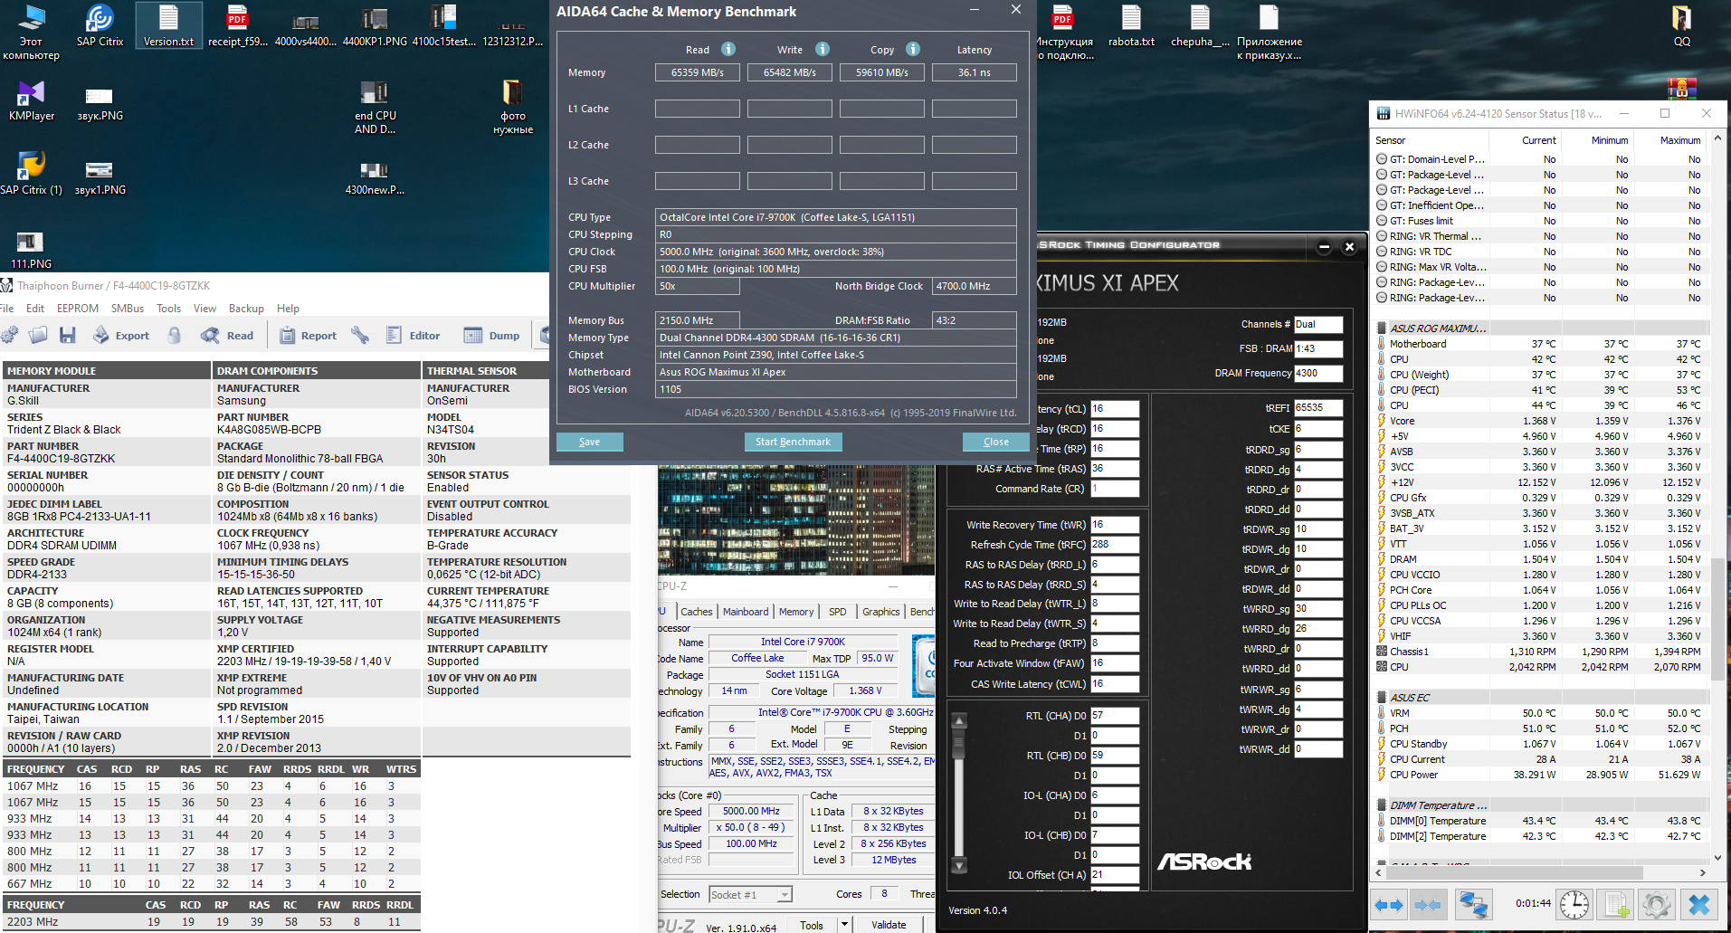Click the padlock icon in Thaiphoon Burner toolbar
1731x933 pixels.
tap(175, 336)
